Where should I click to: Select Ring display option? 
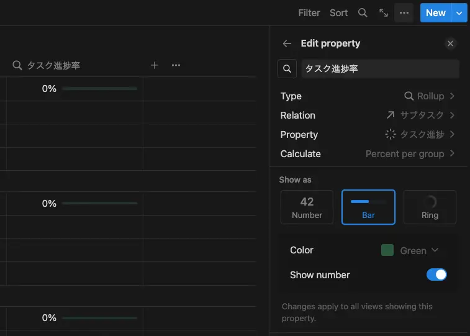tap(430, 207)
